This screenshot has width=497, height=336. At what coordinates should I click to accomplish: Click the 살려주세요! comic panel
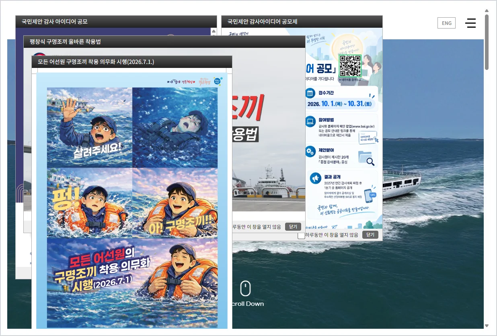(x=90, y=127)
